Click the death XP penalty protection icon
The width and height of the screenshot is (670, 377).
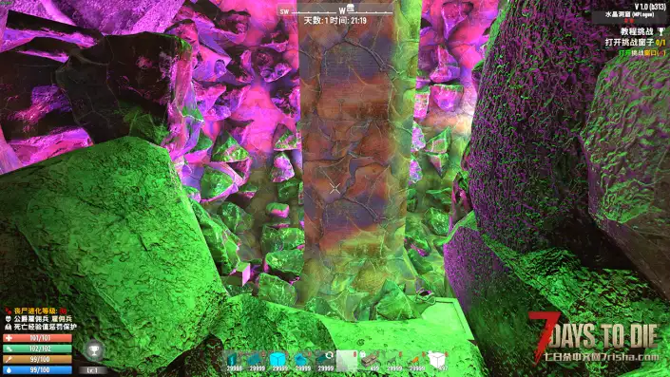9,327
